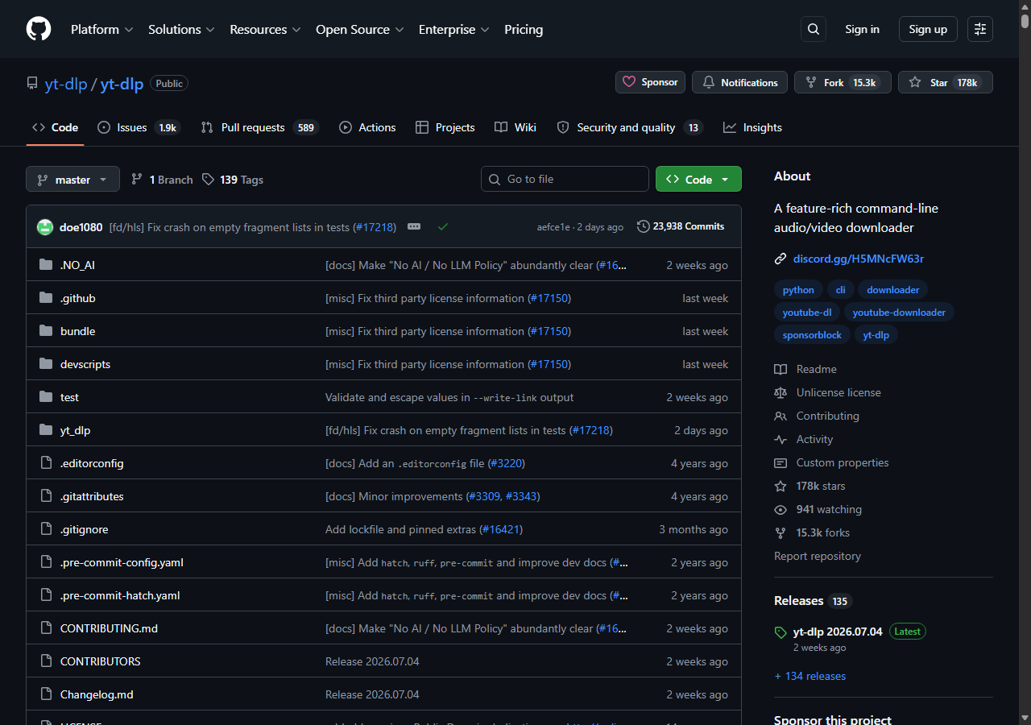Expand the Enterprise menu

point(454,29)
